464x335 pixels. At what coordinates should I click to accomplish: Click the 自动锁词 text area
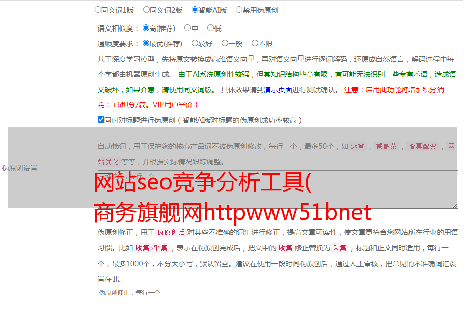(x=278, y=189)
